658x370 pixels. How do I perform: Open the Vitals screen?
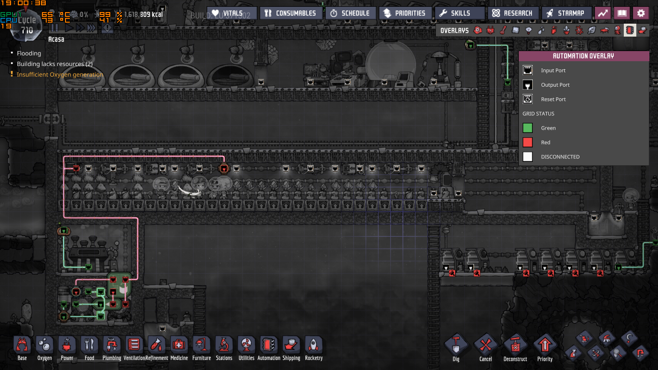pos(232,13)
